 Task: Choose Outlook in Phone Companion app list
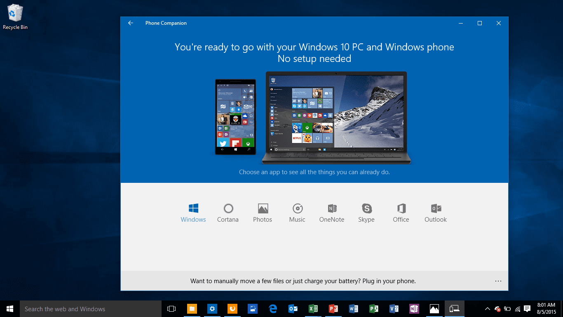point(436,213)
